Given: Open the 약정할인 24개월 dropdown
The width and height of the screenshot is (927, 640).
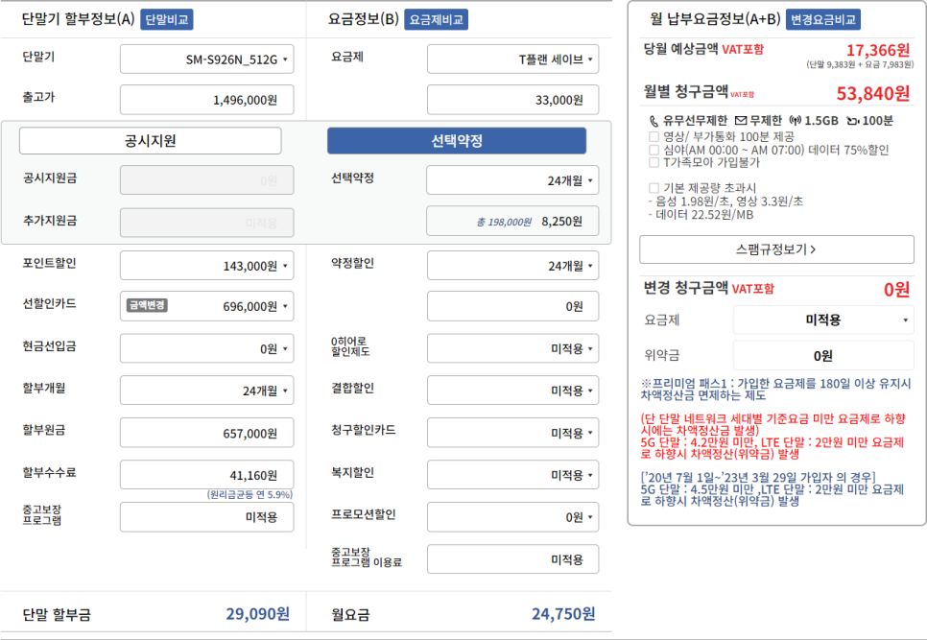Looking at the screenshot, I should tap(512, 266).
